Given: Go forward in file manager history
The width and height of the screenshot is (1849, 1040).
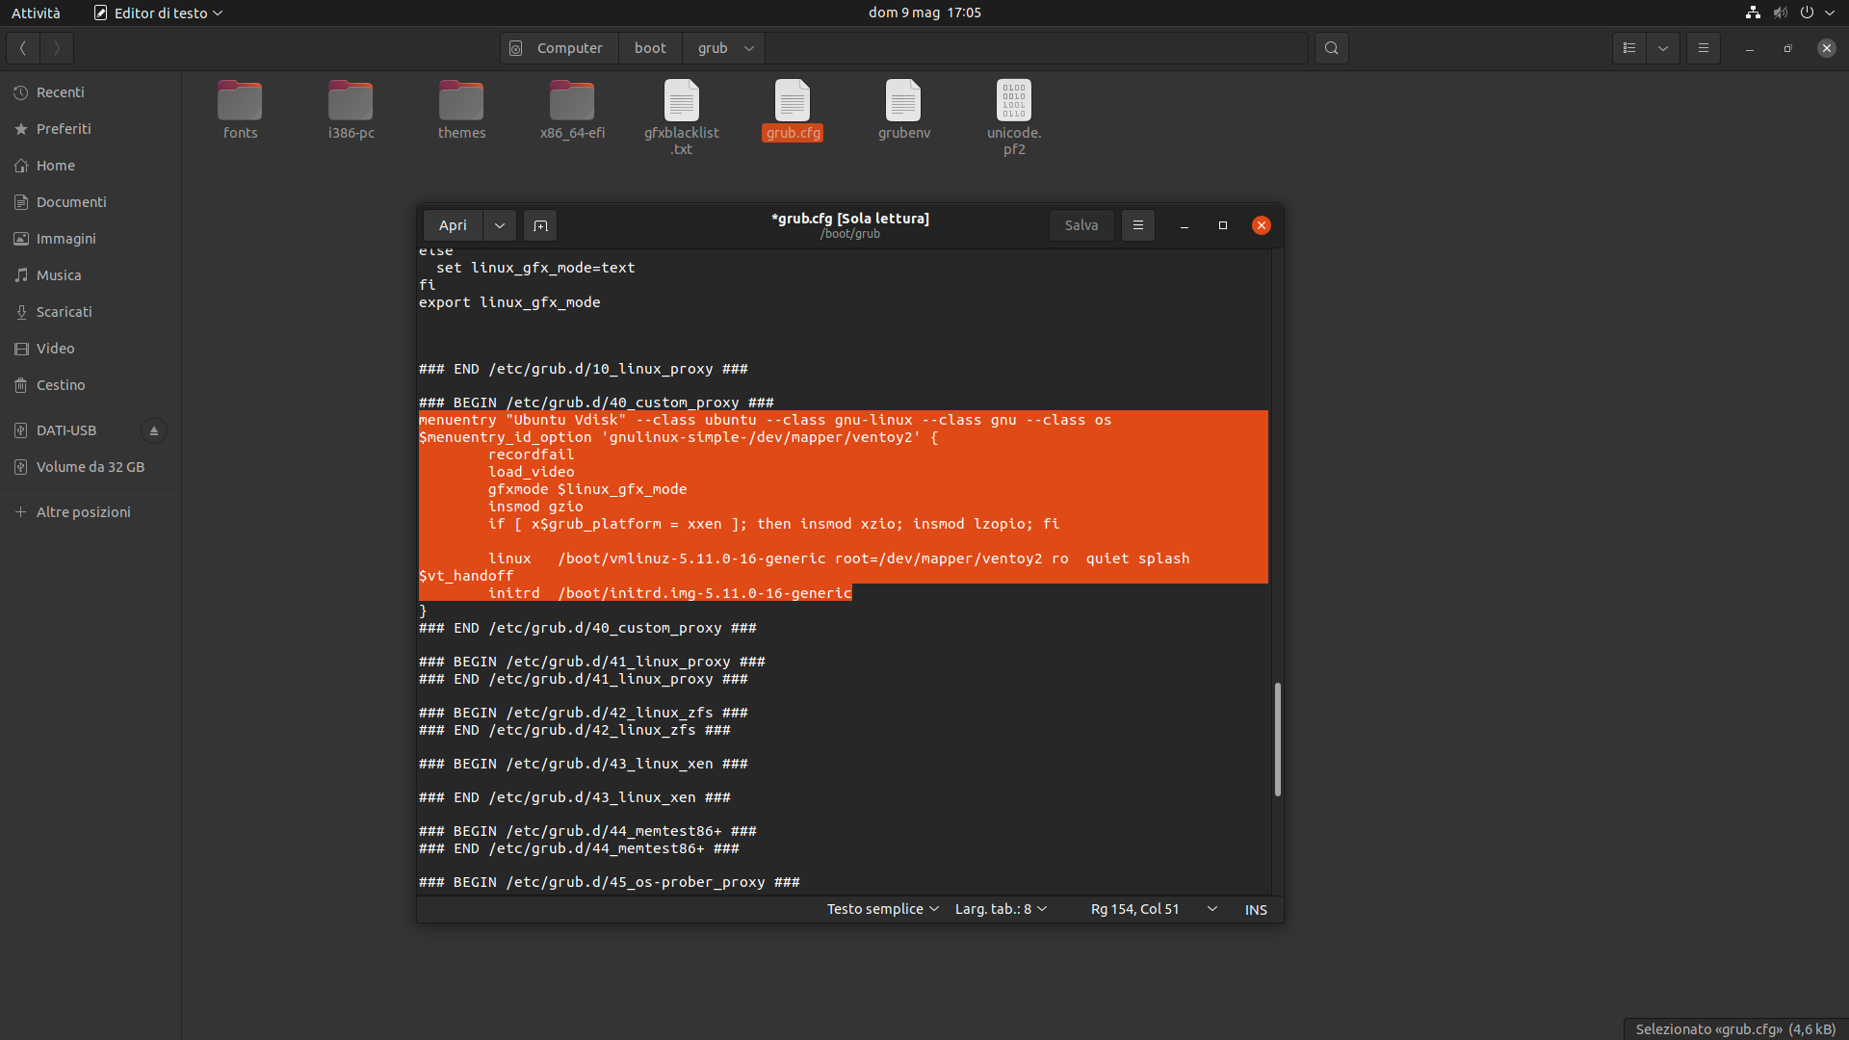Looking at the screenshot, I should (x=57, y=48).
